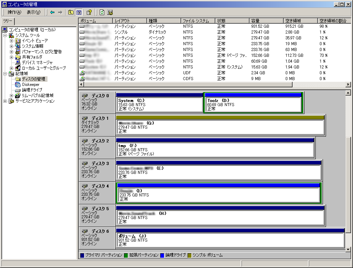Click the システム ツール tree icon
Viewport: 353px width, 268px height.
point(11,35)
